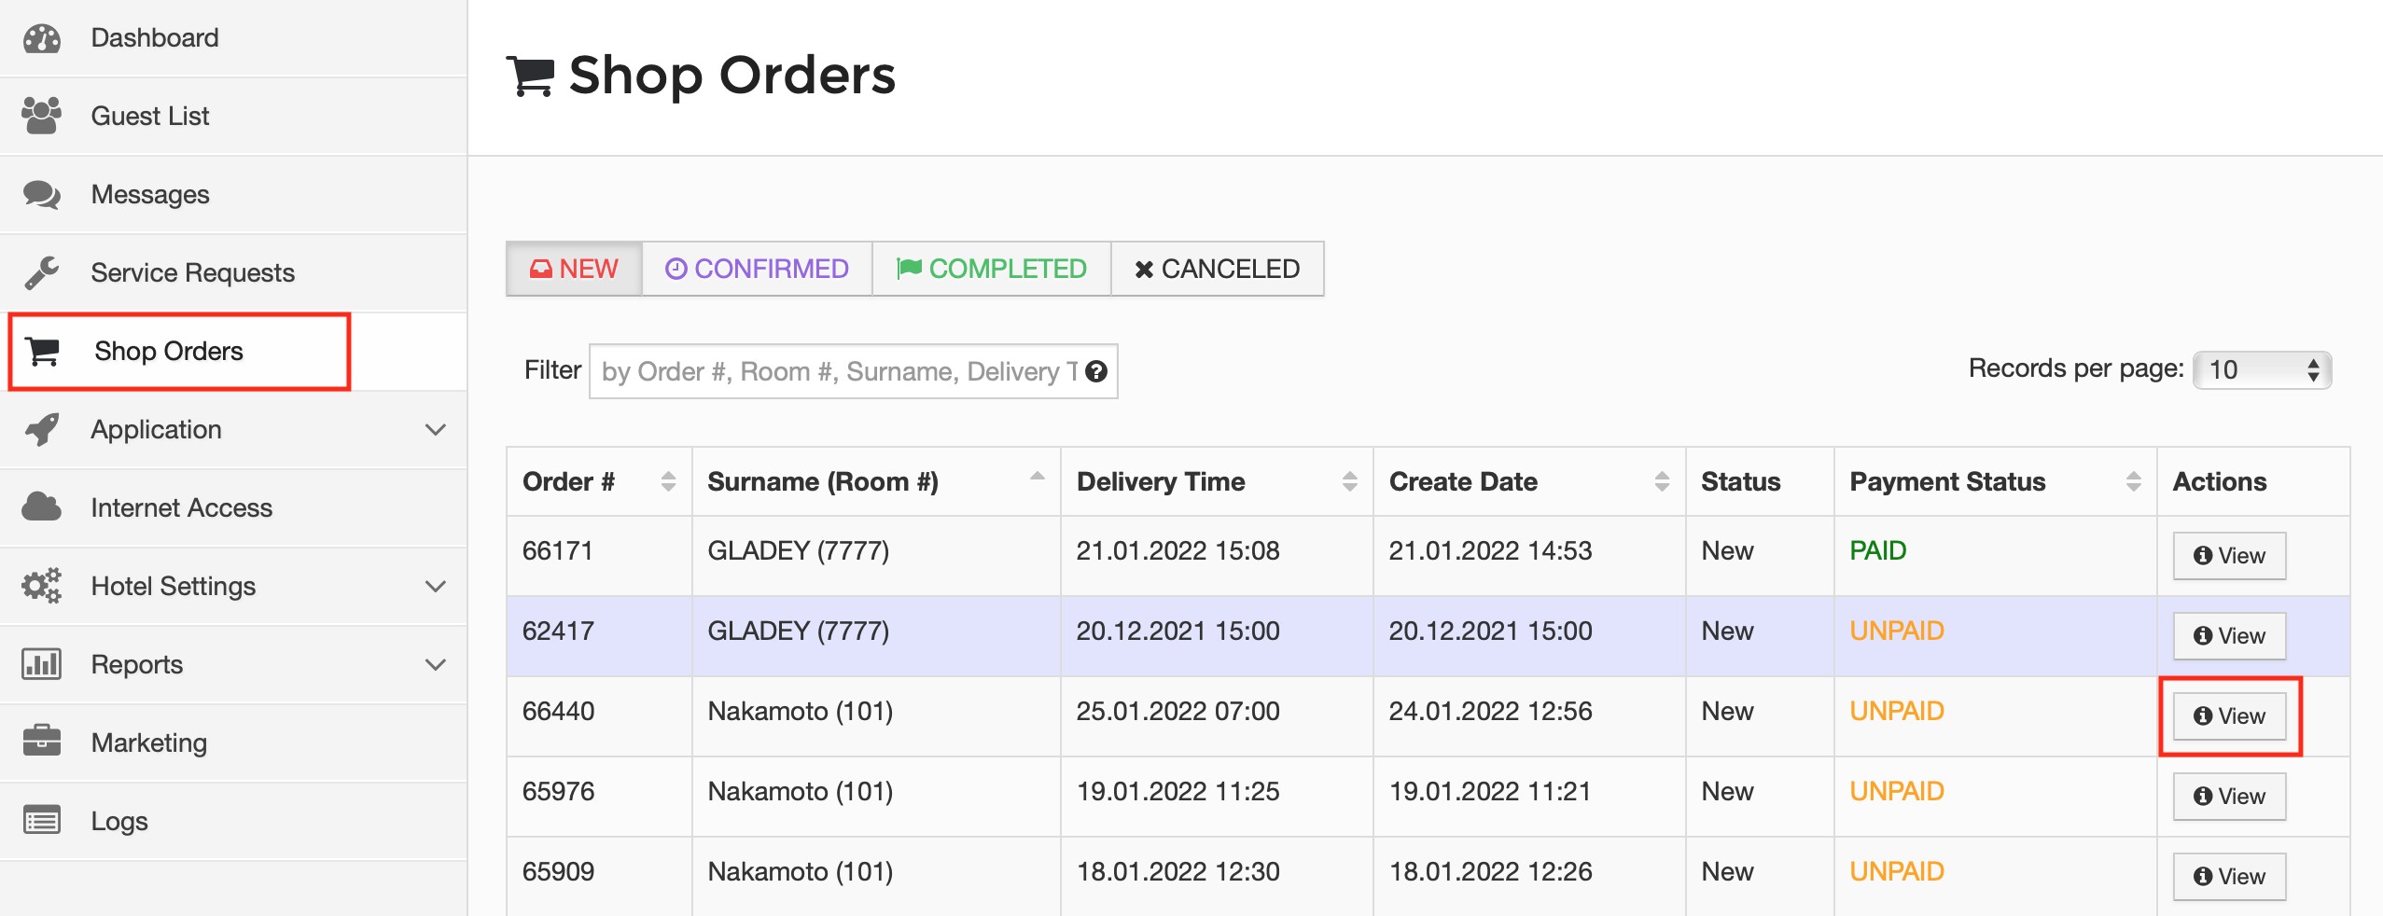Click the Reports bar chart icon
Viewport: 2383px width, 916px height.
[x=42, y=664]
